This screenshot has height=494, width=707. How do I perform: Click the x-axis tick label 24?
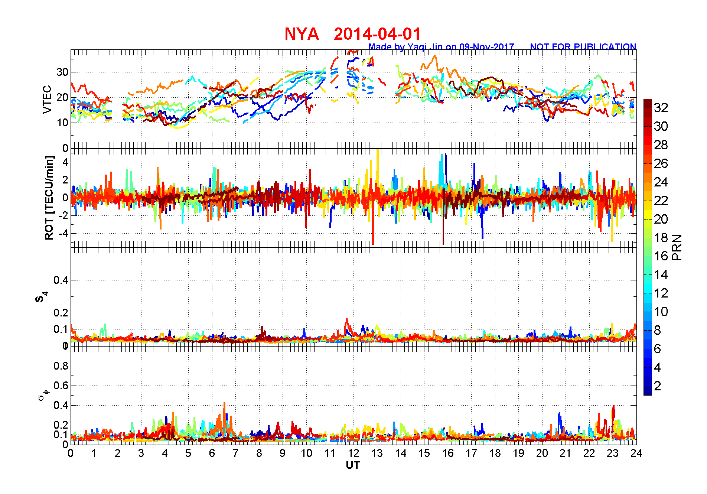click(x=636, y=453)
